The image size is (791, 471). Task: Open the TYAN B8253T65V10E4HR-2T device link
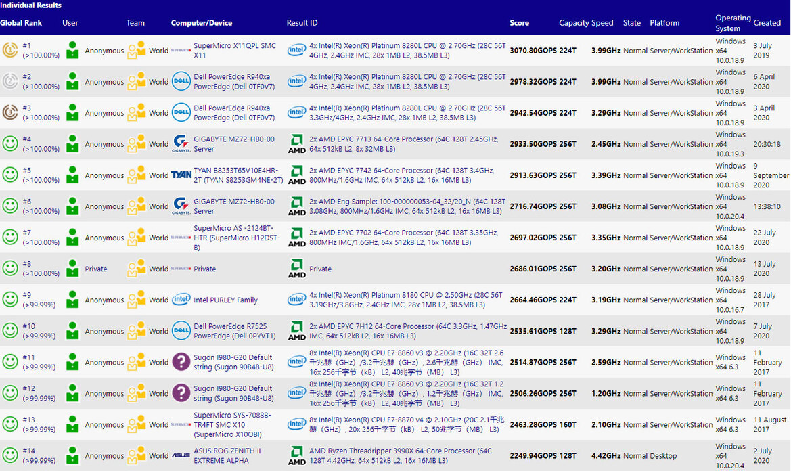pos(239,175)
